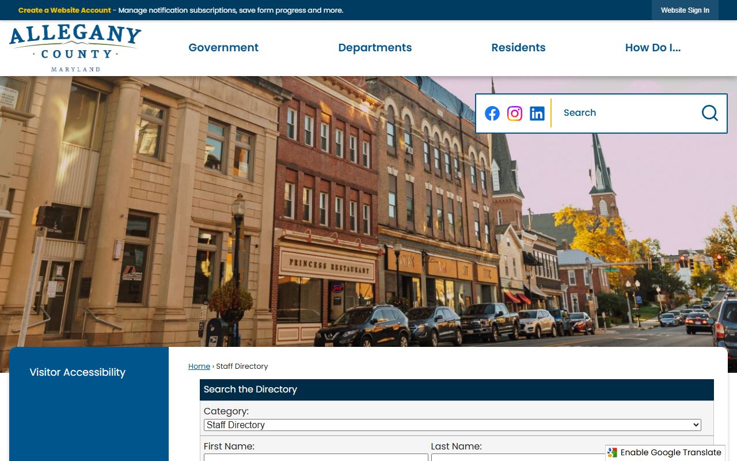The image size is (737, 461).
Task: Click the Google Translate icon
Action: coord(613,453)
